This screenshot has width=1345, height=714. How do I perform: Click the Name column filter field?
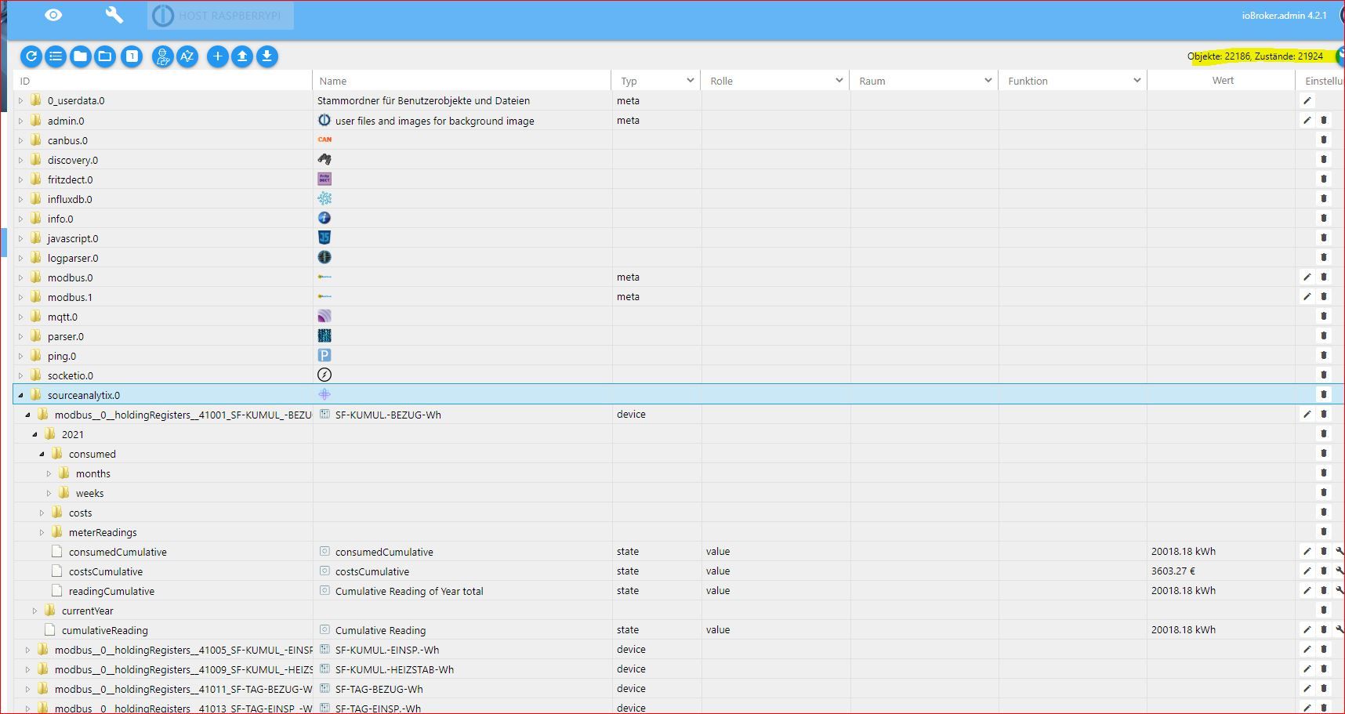click(x=462, y=81)
